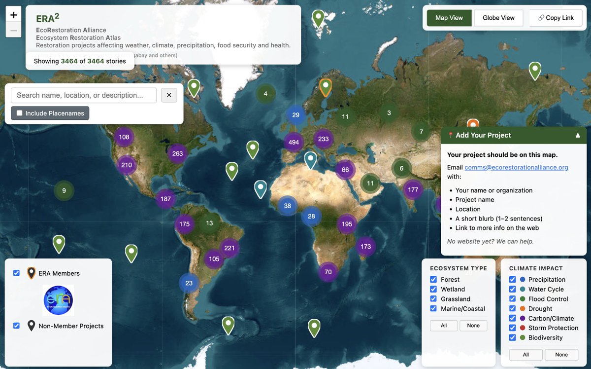Open the green cluster marker labeled 4
The height and width of the screenshot is (369, 591).
coord(265,94)
